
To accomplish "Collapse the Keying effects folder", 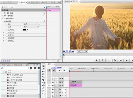I will point(3,72).
